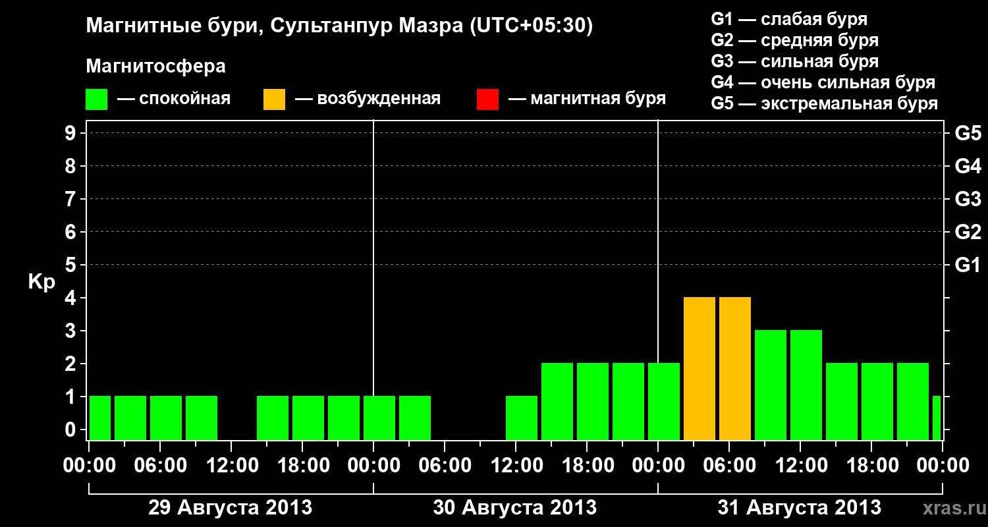The height and width of the screenshot is (527, 988).
Task: Click the G2 label on right axis
Action: click(x=968, y=232)
